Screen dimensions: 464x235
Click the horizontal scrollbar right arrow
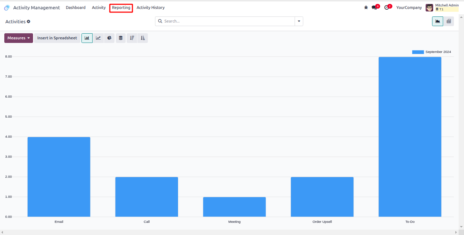457,232
